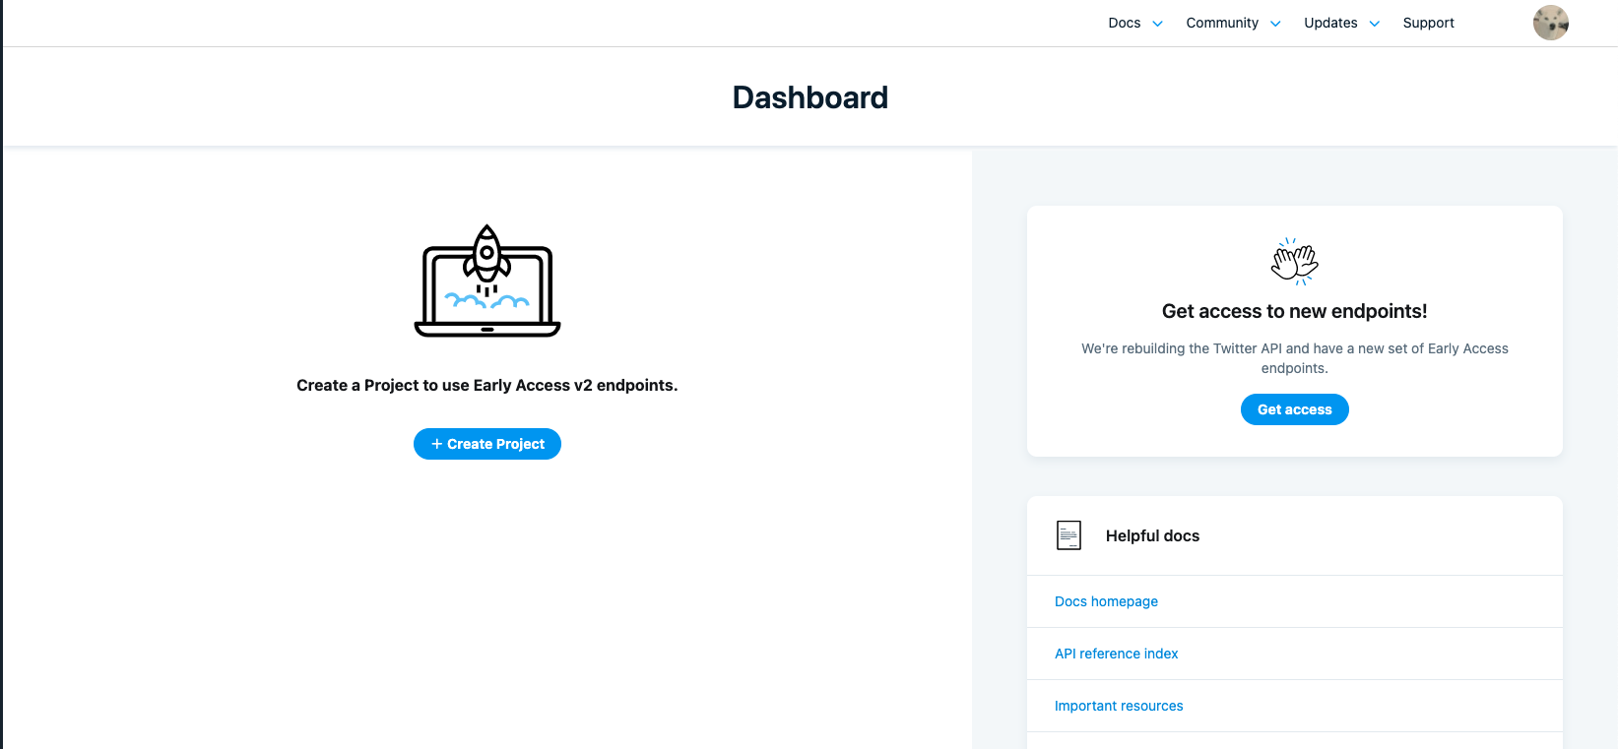This screenshot has width=1618, height=749.
Task: Click the Create Project button
Action: 487,444
